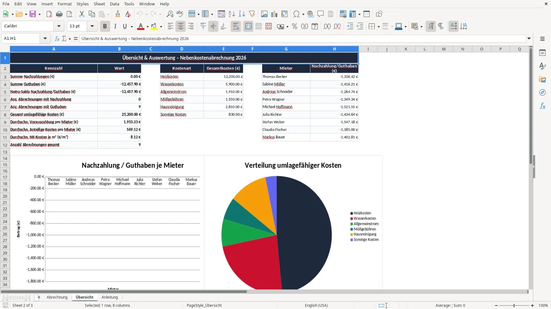The image size is (551, 309).
Task: Open Find and Replace
Action: [170, 14]
